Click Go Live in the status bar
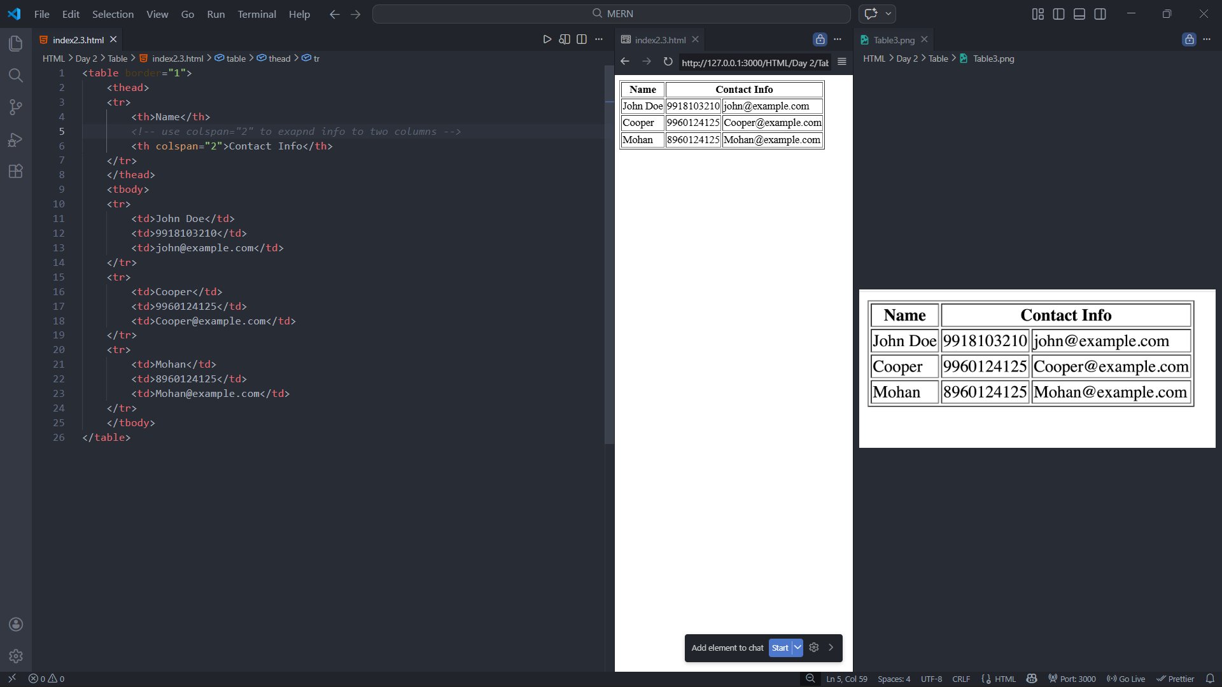Screen dimensions: 1222x687 point(1125,679)
